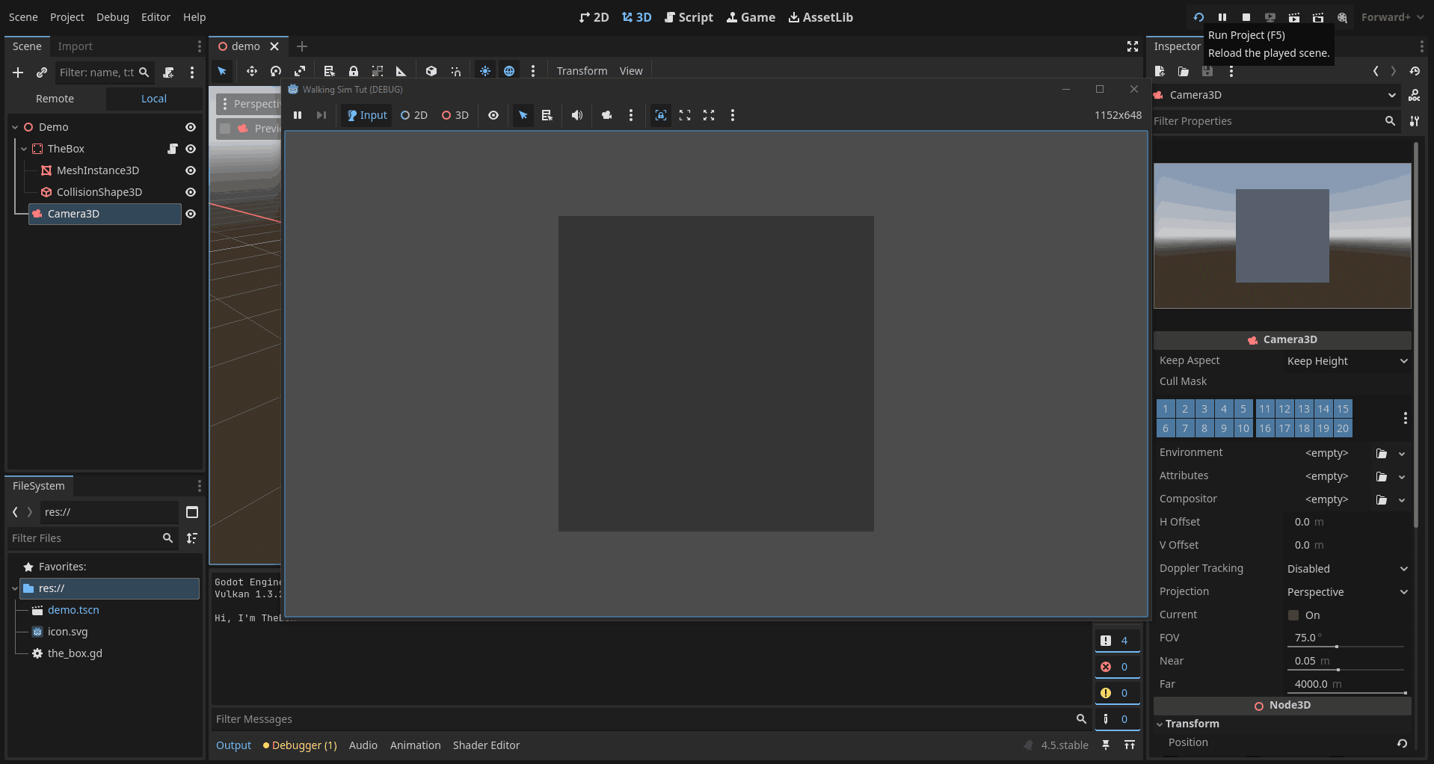Pause the game in Walking Sim Tut window

pos(298,115)
